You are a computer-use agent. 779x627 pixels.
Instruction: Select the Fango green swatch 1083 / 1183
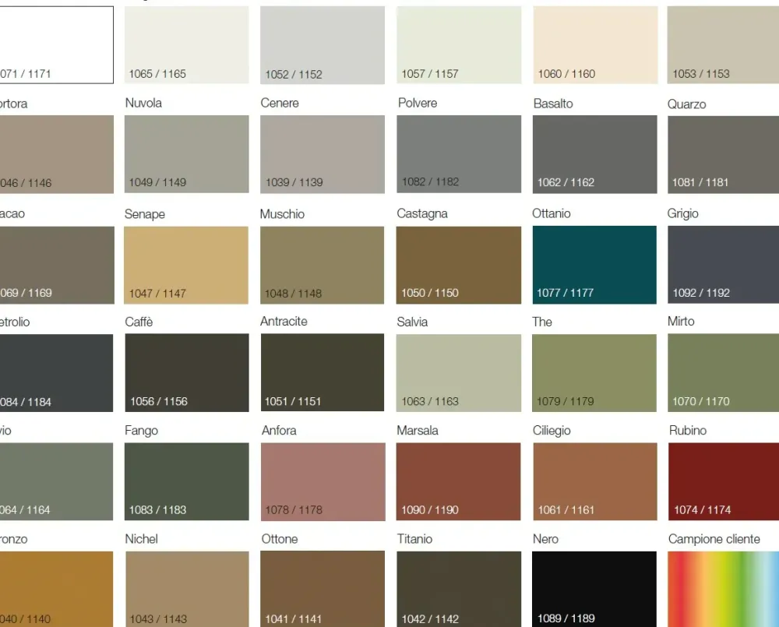pos(186,481)
